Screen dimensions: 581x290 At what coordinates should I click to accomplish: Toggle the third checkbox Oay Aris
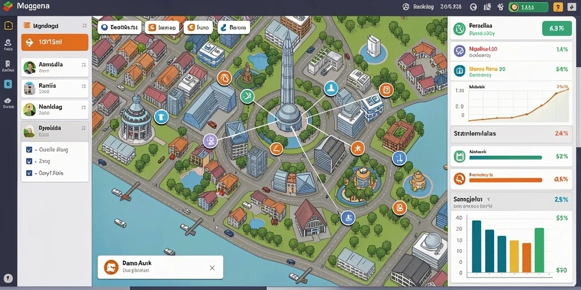point(29,173)
